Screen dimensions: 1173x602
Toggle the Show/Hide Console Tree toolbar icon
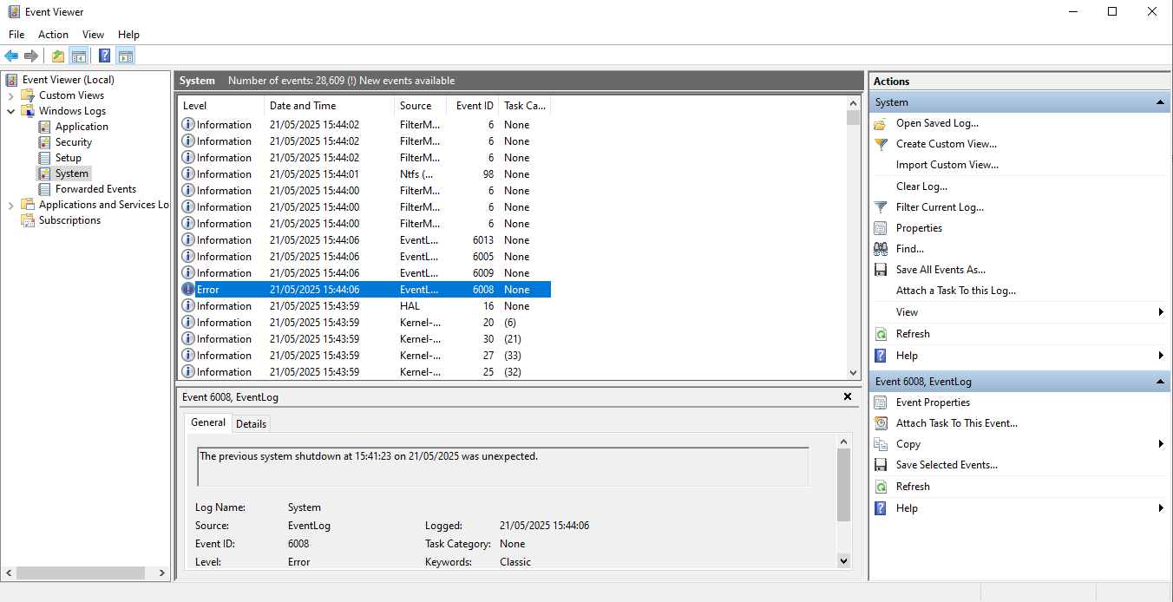pos(79,56)
